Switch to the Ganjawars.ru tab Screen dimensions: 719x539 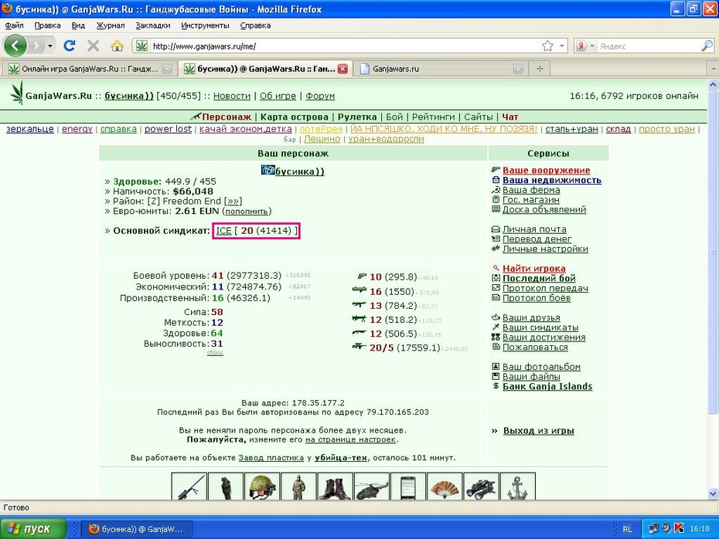pos(440,69)
